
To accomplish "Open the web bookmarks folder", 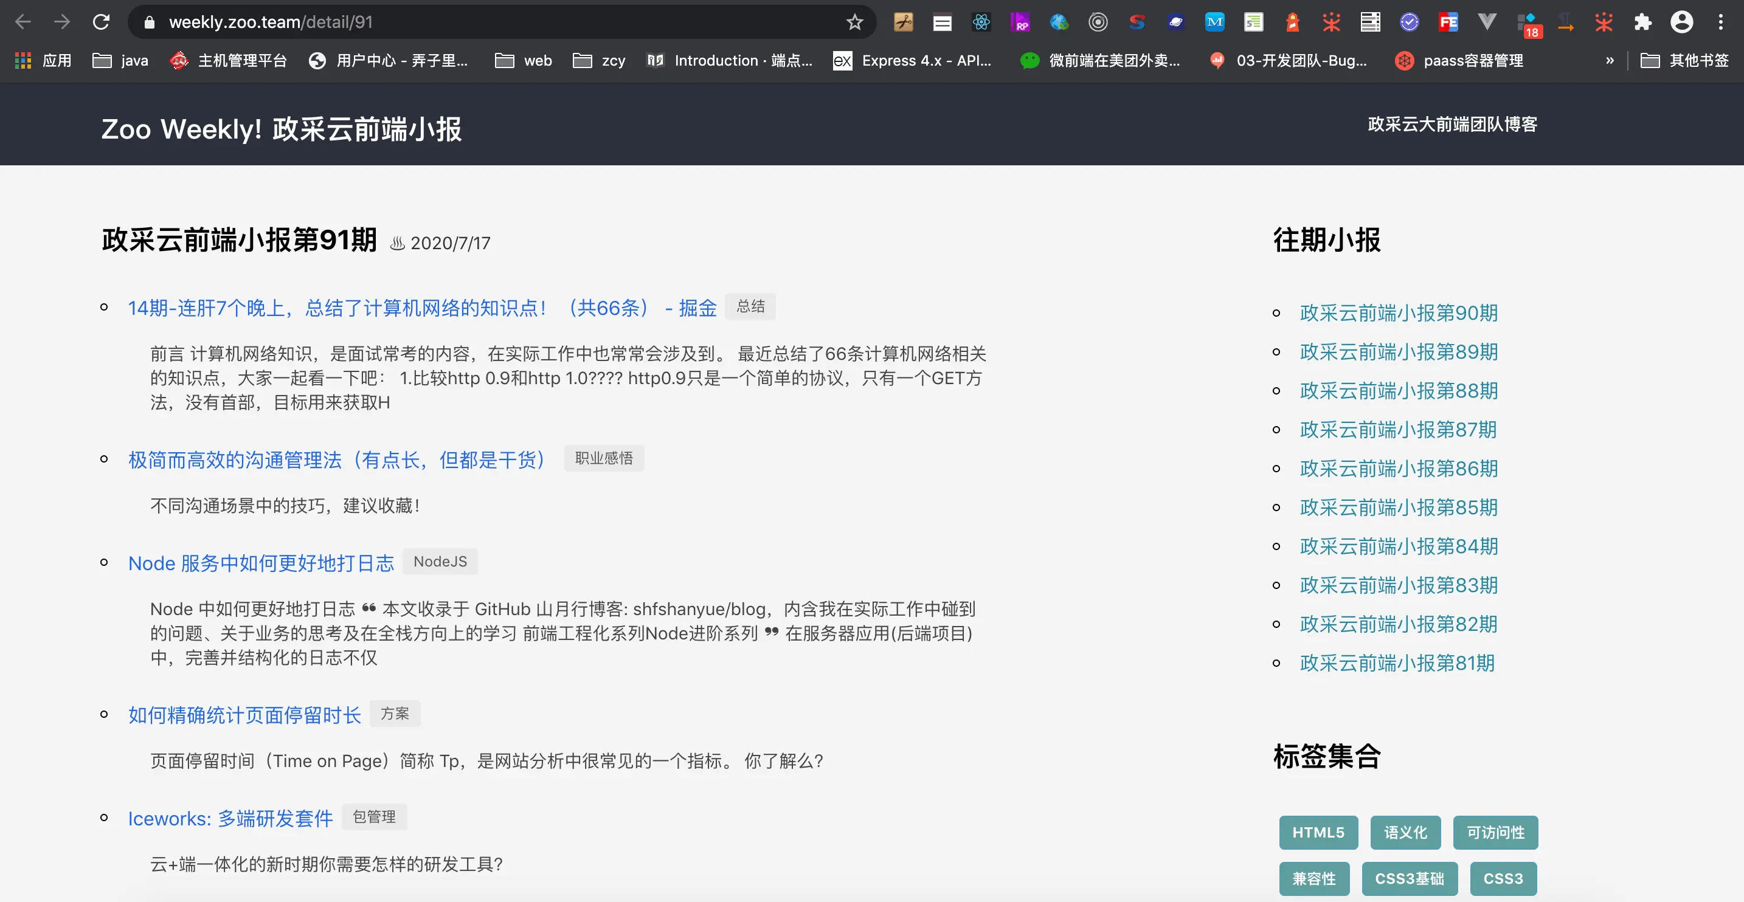I will (523, 60).
